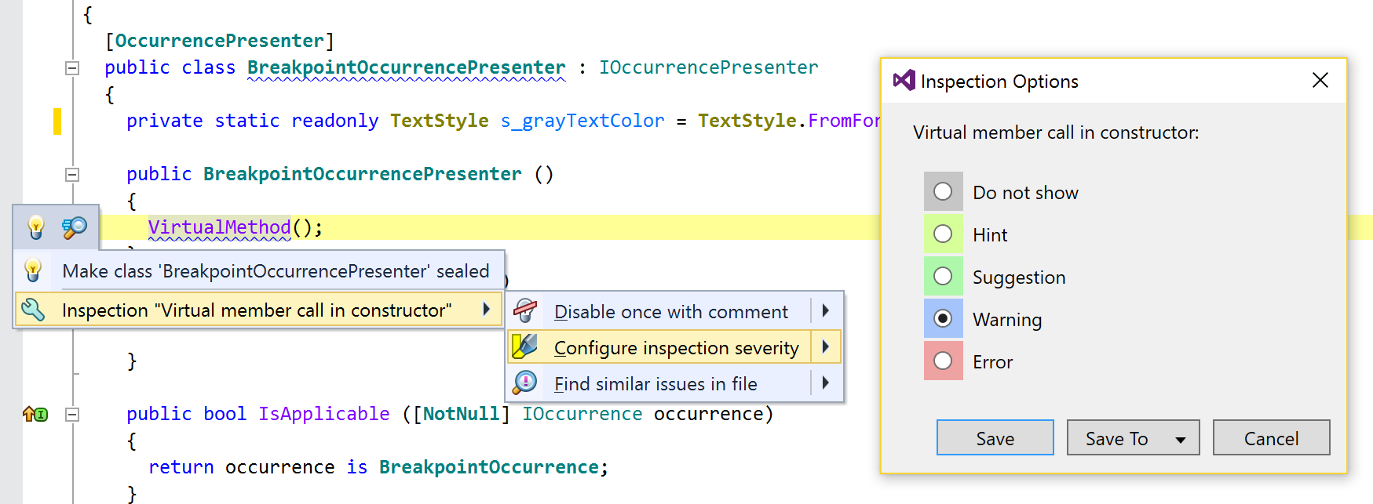The height and width of the screenshot is (504, 1373).
Task: Select the 'Error' severity radio button
Action: coord(943,361)
